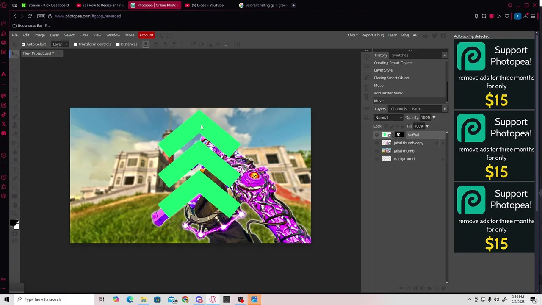Screen dimensions: 542x305
Task: Toggle visibility of Jakal thumb copy layer
Action: [x=377, y=143]
